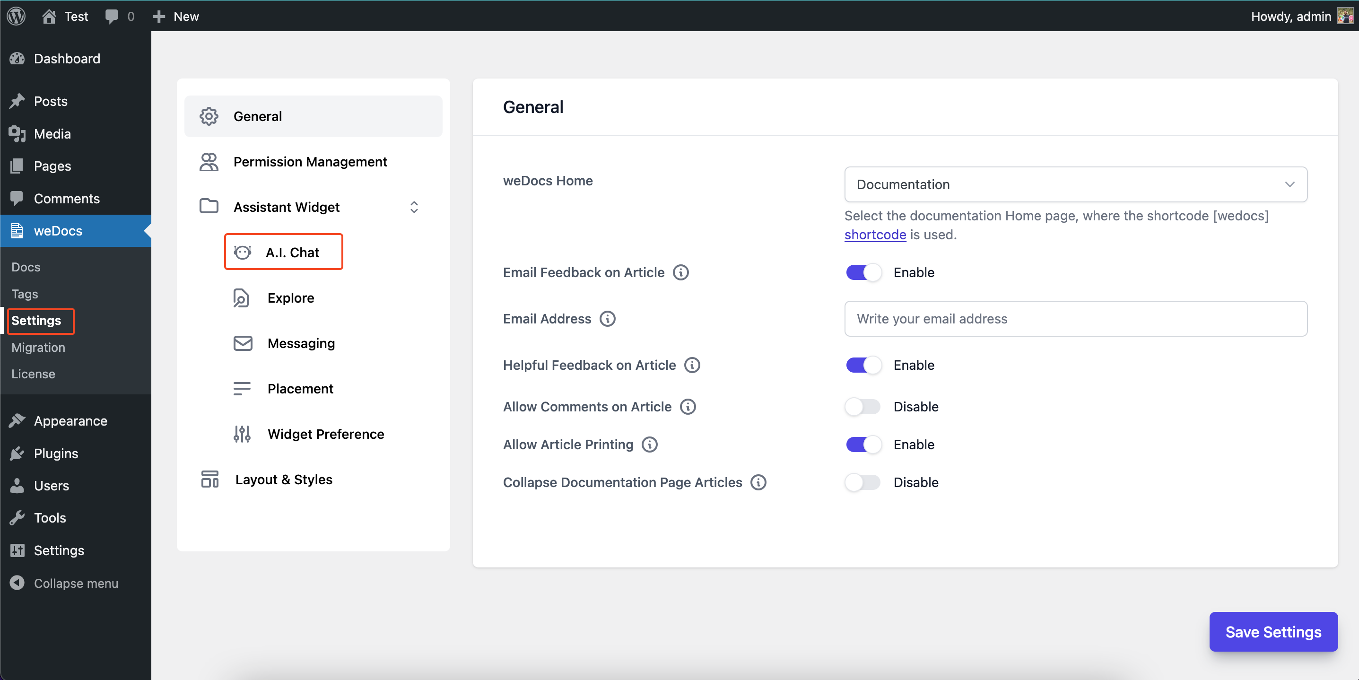
Task: Click info icon beside Allow Article Printing
Action: [x=650, y=445]
